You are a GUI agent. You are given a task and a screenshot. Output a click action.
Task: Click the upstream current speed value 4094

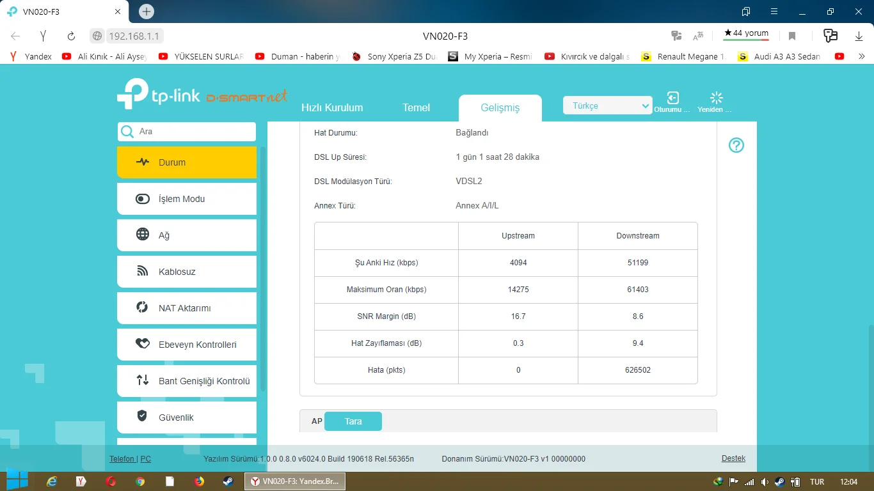[518, 263]
